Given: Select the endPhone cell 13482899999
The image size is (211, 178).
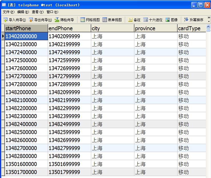Looking at the screenshot, I should pyautogui.click(x=64, y=156).
